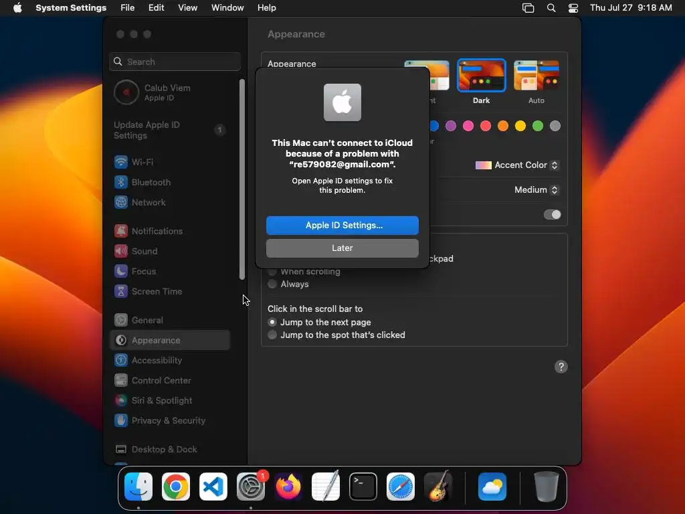This screenshot has height=514, width=685.
Task: Toggle the switch below Medium dropdown
Action: click(552, 215)
